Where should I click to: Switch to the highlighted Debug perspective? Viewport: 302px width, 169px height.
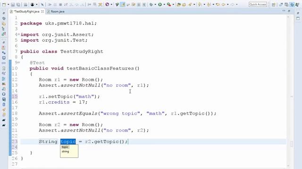[292, 5]
